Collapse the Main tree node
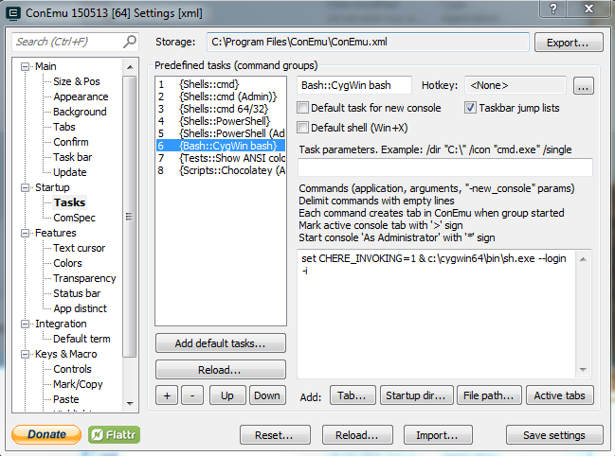The width and height of the screenshot is (615, 456). [x=25, y=66]
